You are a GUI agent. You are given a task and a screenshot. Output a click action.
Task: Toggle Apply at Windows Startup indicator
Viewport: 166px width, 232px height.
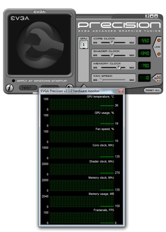[x=13, y=81]
